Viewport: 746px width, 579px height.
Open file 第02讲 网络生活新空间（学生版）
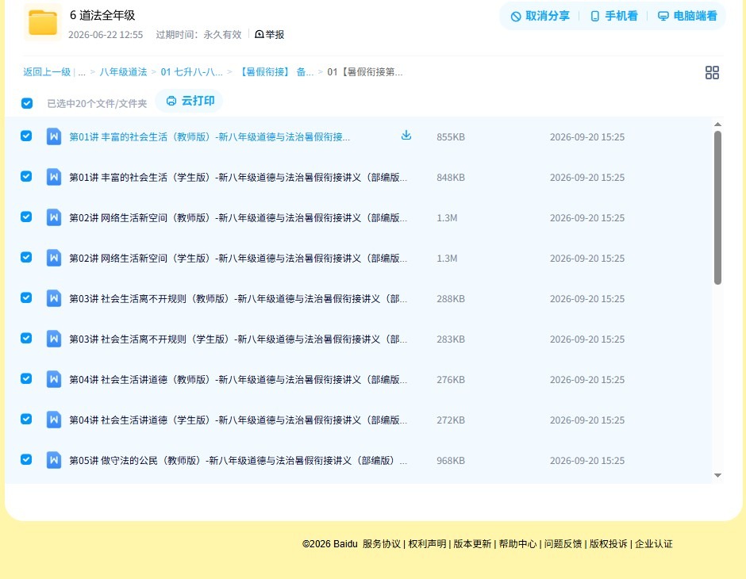click(x=238, y=258)
